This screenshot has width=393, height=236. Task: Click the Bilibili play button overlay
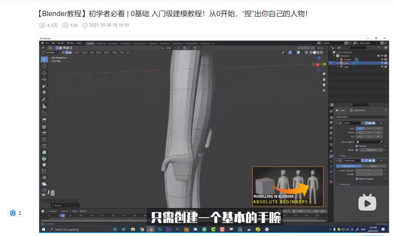pyautogui.click(x=367, y=203)
